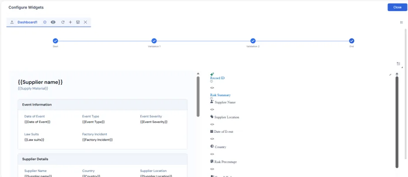Click the blue Close button

(x=397, y=7)
